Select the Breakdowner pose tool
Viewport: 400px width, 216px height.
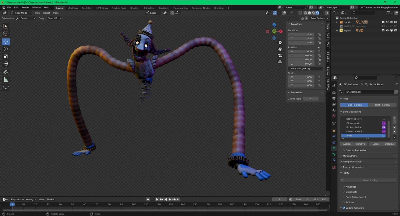click(6, 88)
